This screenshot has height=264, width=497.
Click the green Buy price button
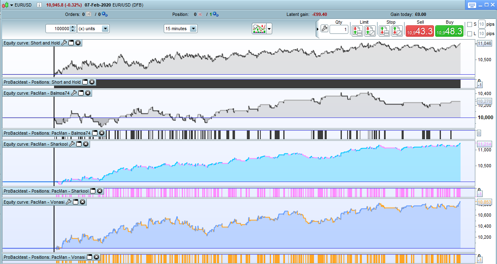449,31
